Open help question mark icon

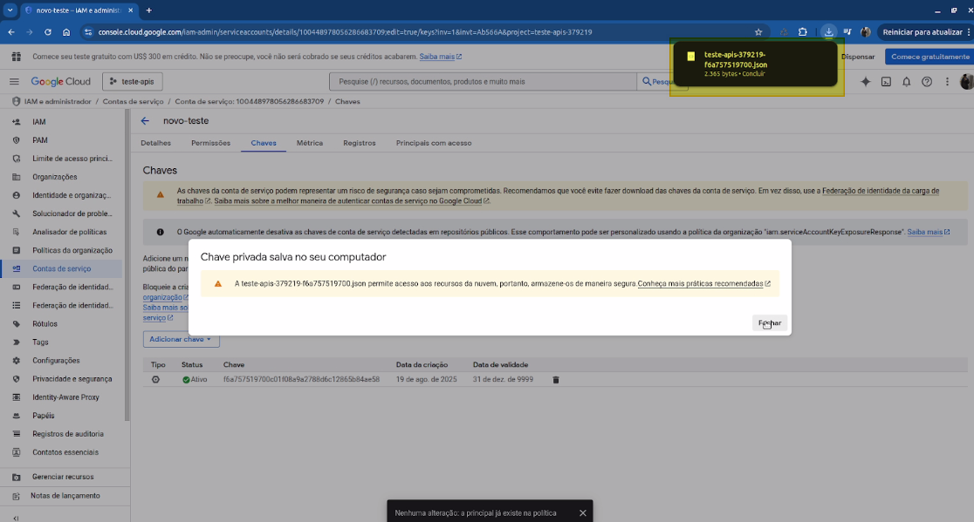pyautogui.click(x=927, y=82)
